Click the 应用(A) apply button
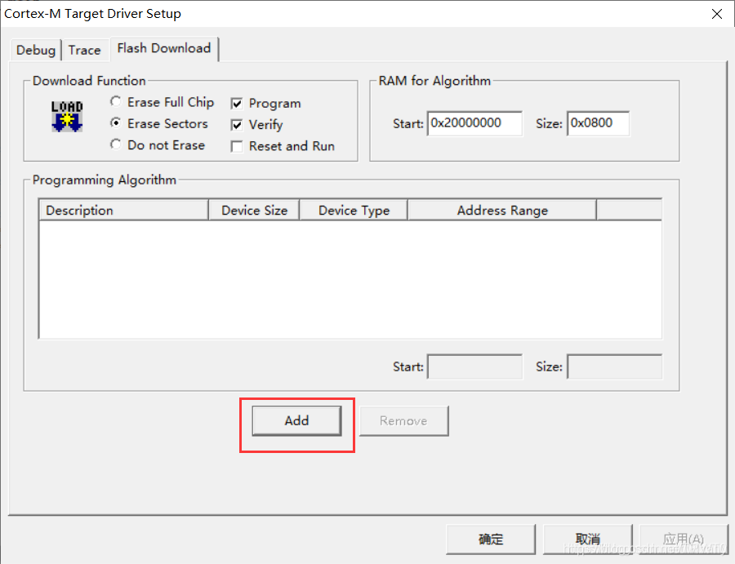 (x=684, y=540)
